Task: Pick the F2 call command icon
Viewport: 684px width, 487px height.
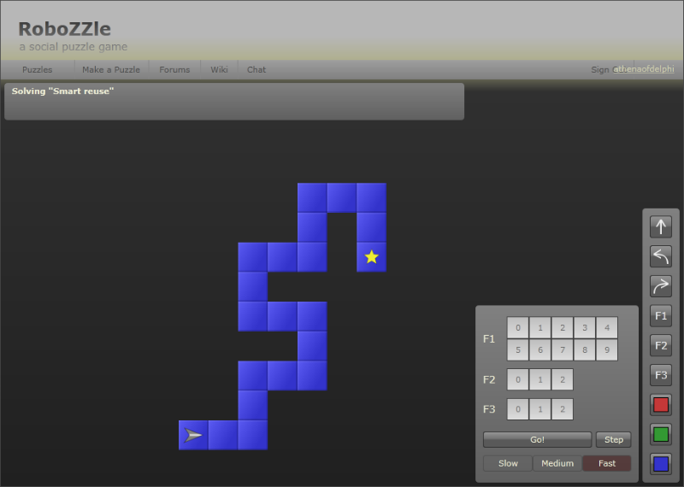Action: (660, 345)
